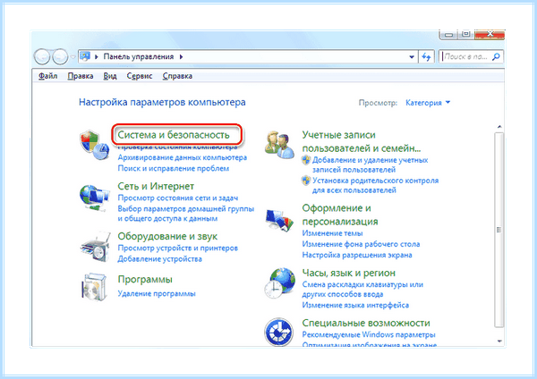Open the Файл menu
The width and height of the screenshot is (537, 379).
47,76
